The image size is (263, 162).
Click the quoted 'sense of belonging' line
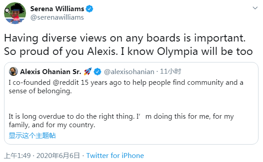coord(40,91)
